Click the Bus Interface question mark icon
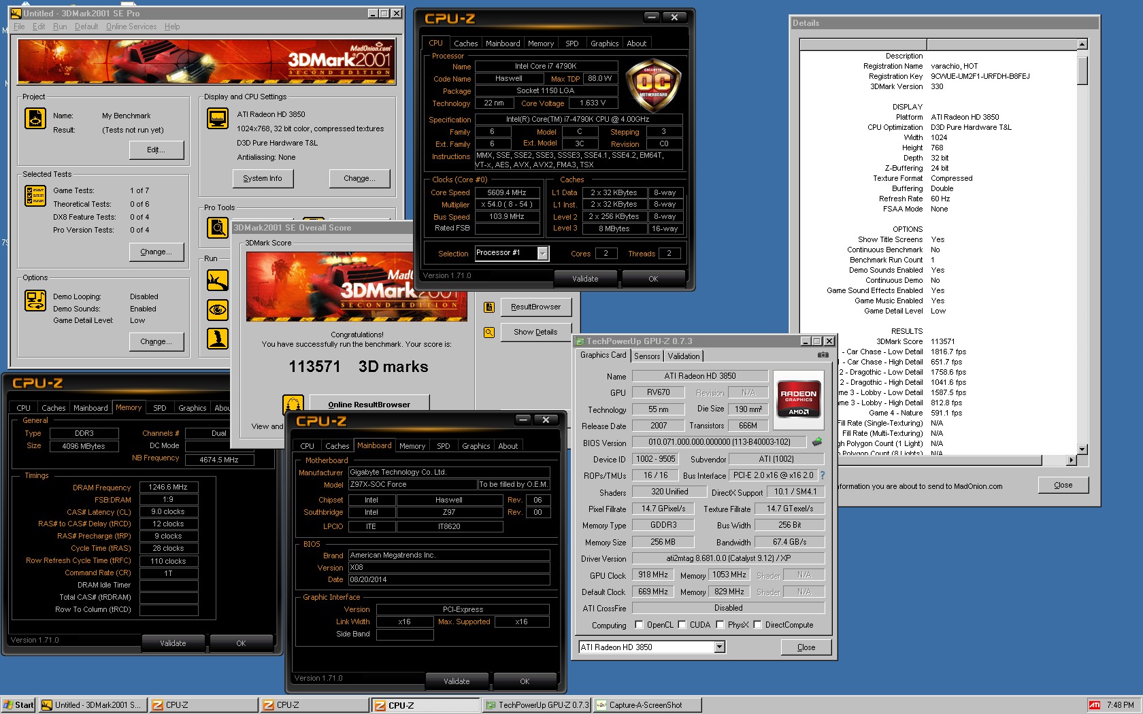Viewport: 1143px width, 714px height. click(823, 475)
